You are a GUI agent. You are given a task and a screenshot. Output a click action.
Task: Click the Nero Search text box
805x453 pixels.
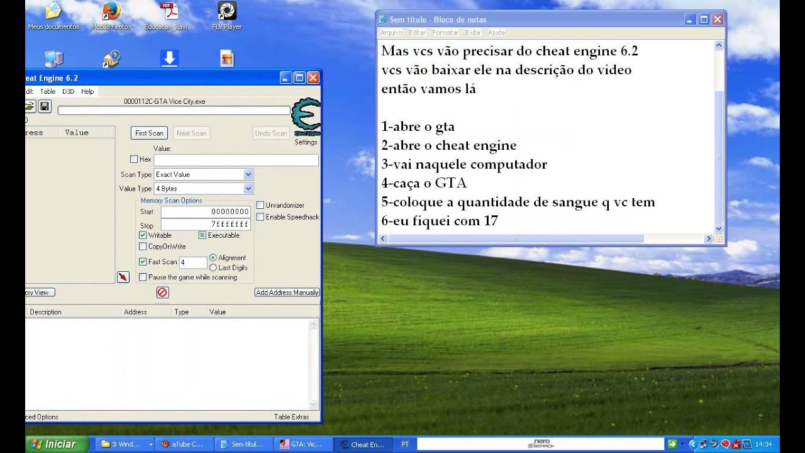(x=541, y=444)
